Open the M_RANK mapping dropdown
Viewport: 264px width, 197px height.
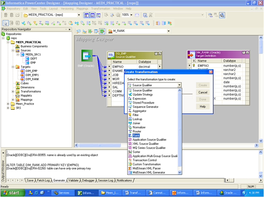pyautogui.click(x=169, y=31)
